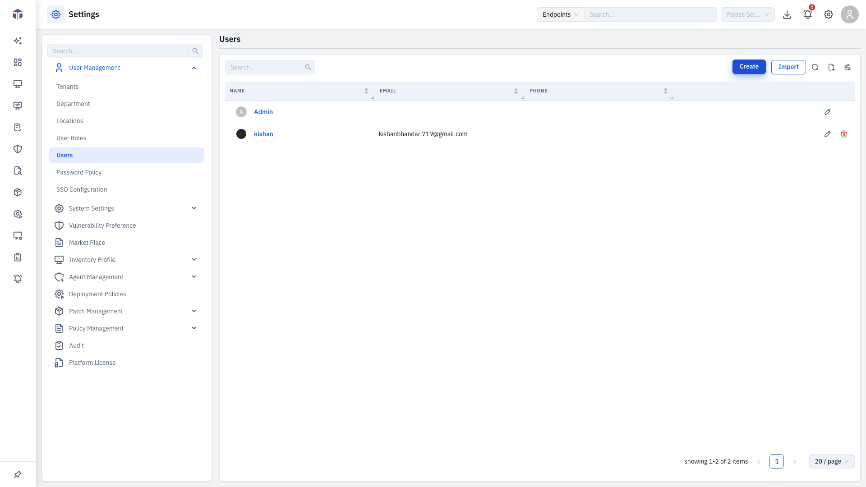Refresh the users table
The height and width of the screenshot is (487, 866).
815,67
